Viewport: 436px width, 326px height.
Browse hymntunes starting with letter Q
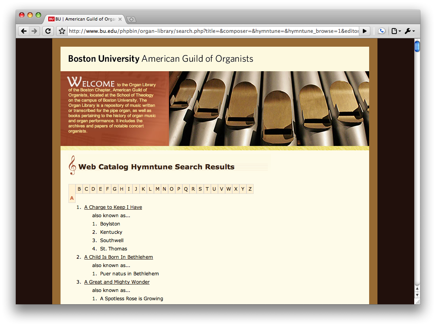point(186,189)
